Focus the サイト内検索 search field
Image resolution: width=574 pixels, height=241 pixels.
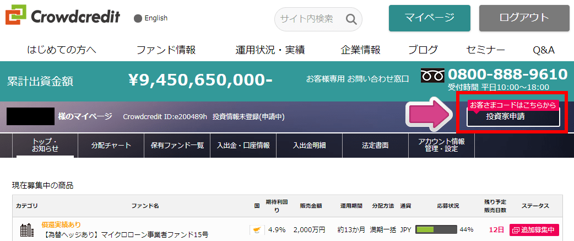(318, 19)
